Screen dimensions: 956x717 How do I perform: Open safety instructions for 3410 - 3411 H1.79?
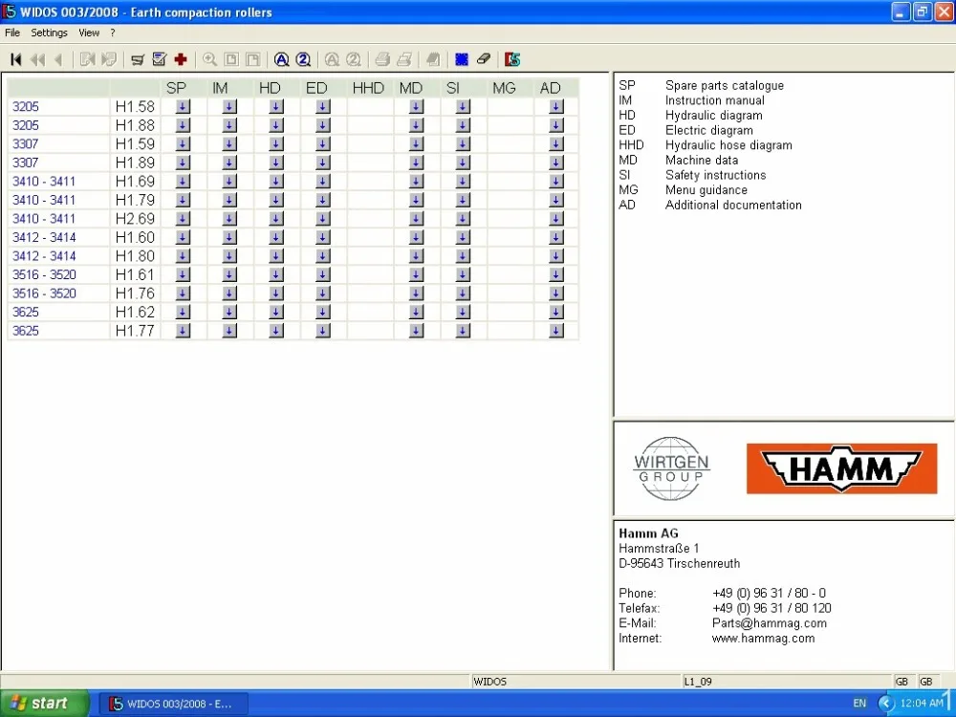pyautogui.click(x=463, y=200)
